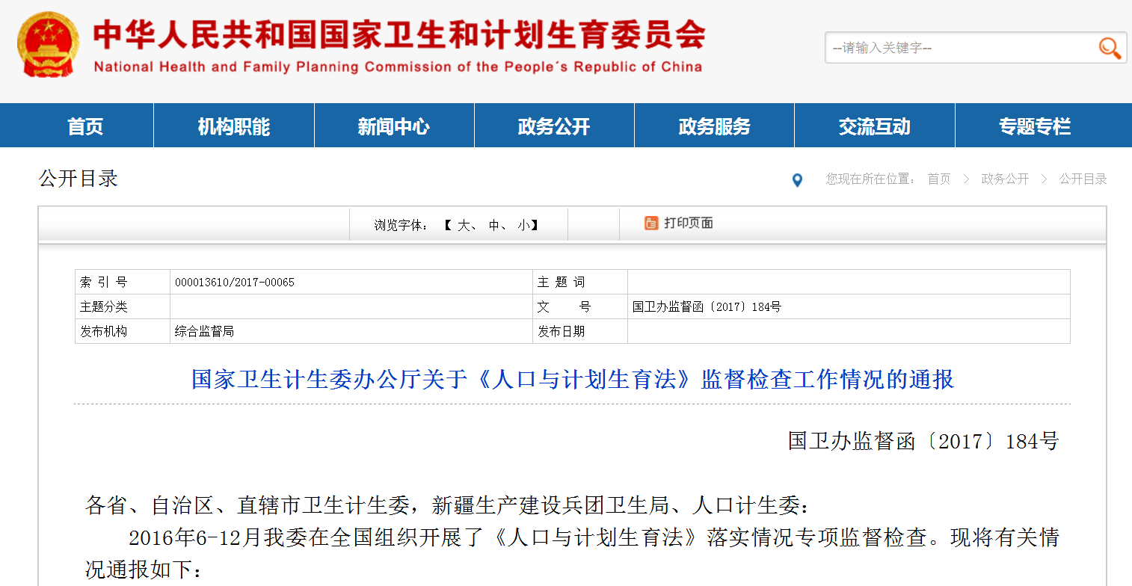Open the 专题专栏 navigation tab

pyautogui.click(x=1035, y=126)
